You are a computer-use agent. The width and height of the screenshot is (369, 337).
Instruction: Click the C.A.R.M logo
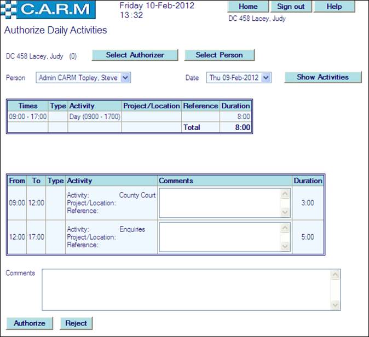[x=50, y=10]
